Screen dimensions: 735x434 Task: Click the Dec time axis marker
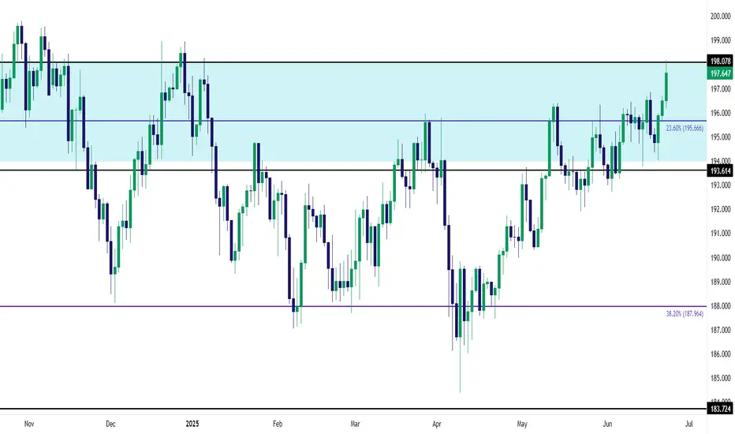[x=110, y=424]
